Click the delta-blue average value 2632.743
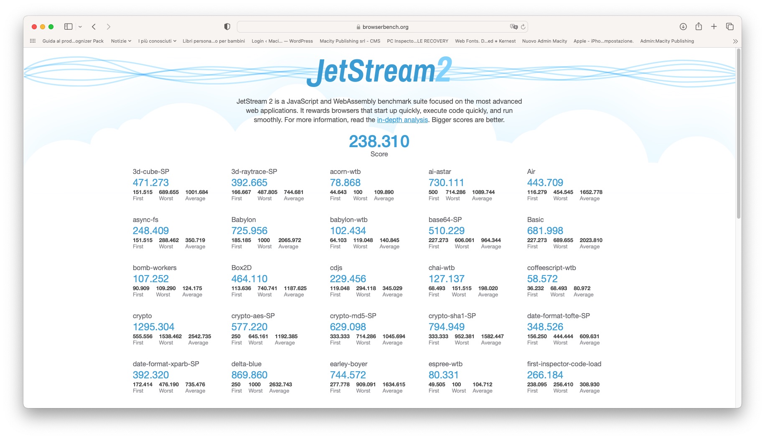 click(x=281, y=385)
